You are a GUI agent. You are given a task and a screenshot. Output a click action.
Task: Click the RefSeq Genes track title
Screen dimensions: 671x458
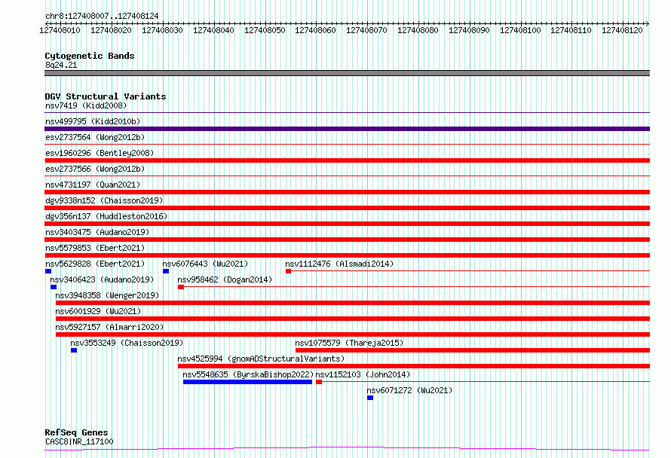77,432
